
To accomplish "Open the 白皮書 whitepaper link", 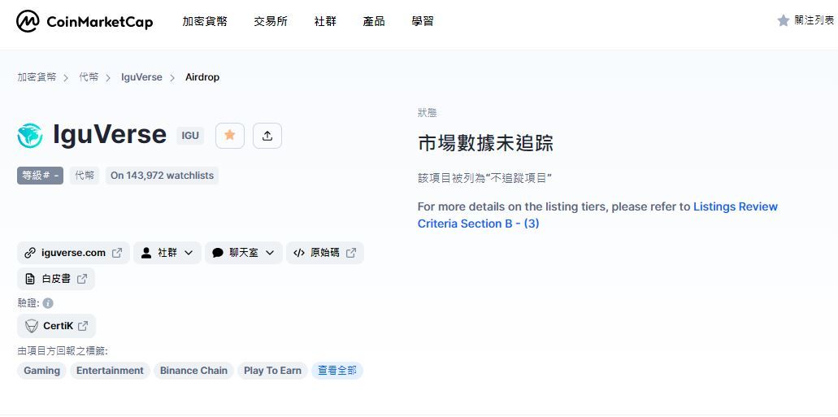I will pos(56,279).
